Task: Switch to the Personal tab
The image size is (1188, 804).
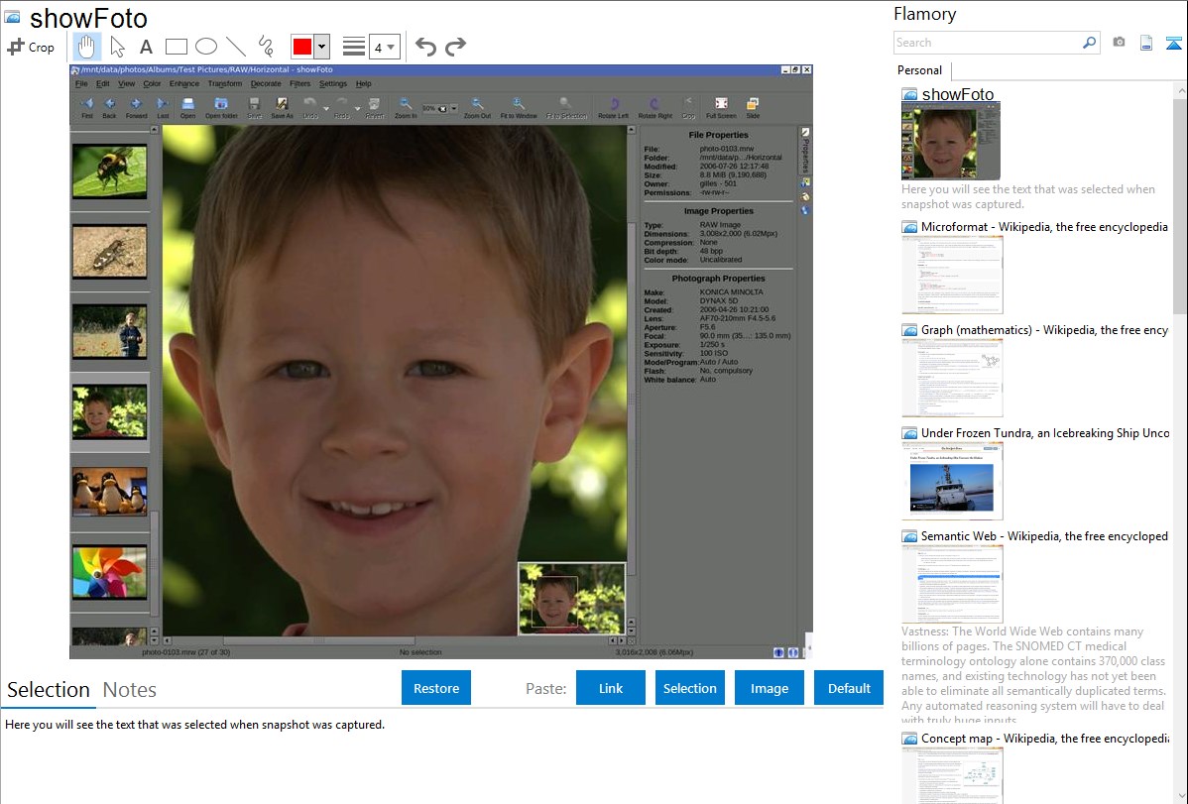Action: coord(920,70)
